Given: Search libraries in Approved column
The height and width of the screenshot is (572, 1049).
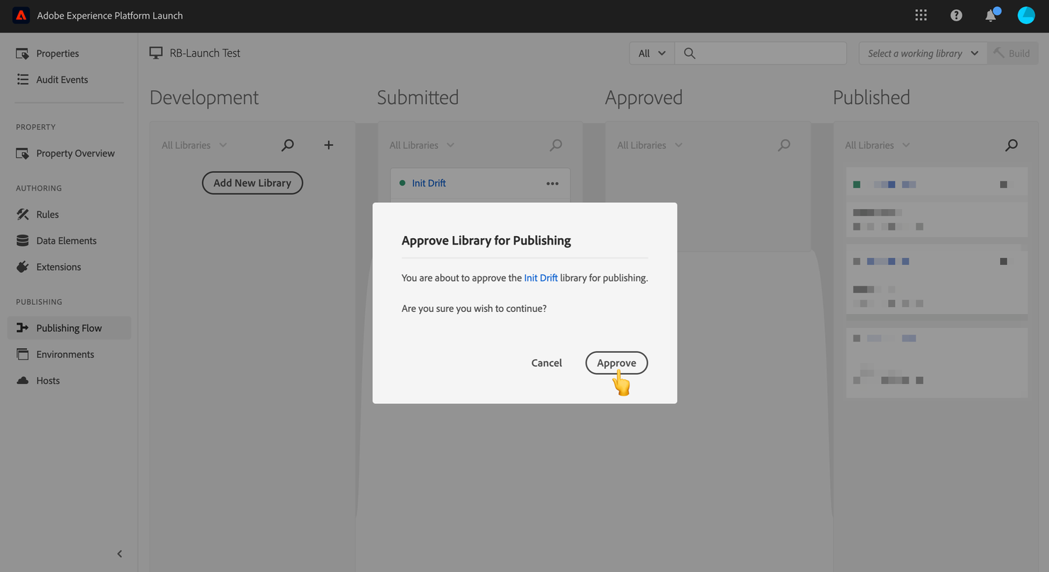Looking at the screenshot, I should (784, 145).
